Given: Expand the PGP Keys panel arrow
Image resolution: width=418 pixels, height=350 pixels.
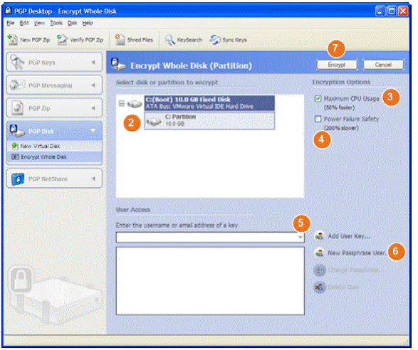Looking at the screenshot, I should coord(93,63).
